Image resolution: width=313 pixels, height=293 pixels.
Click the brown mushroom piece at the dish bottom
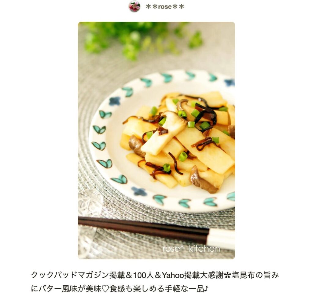[x=202, y=180]
